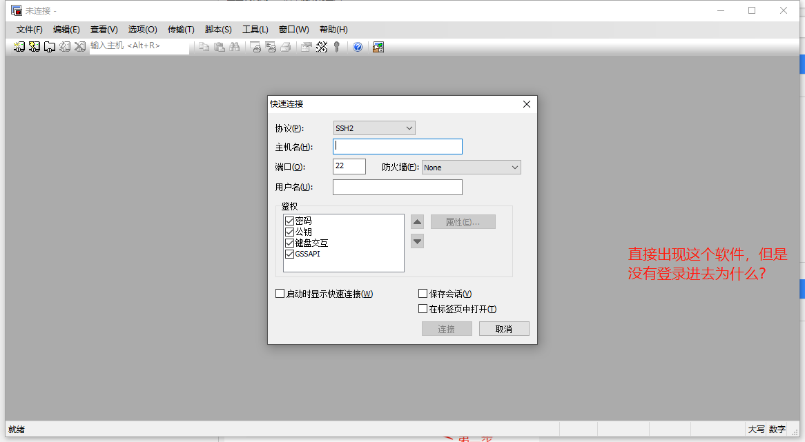This screenshot has width=805, height=442.
Task: Click the 数字 status bar indicator
Action: tap(777, 430)
